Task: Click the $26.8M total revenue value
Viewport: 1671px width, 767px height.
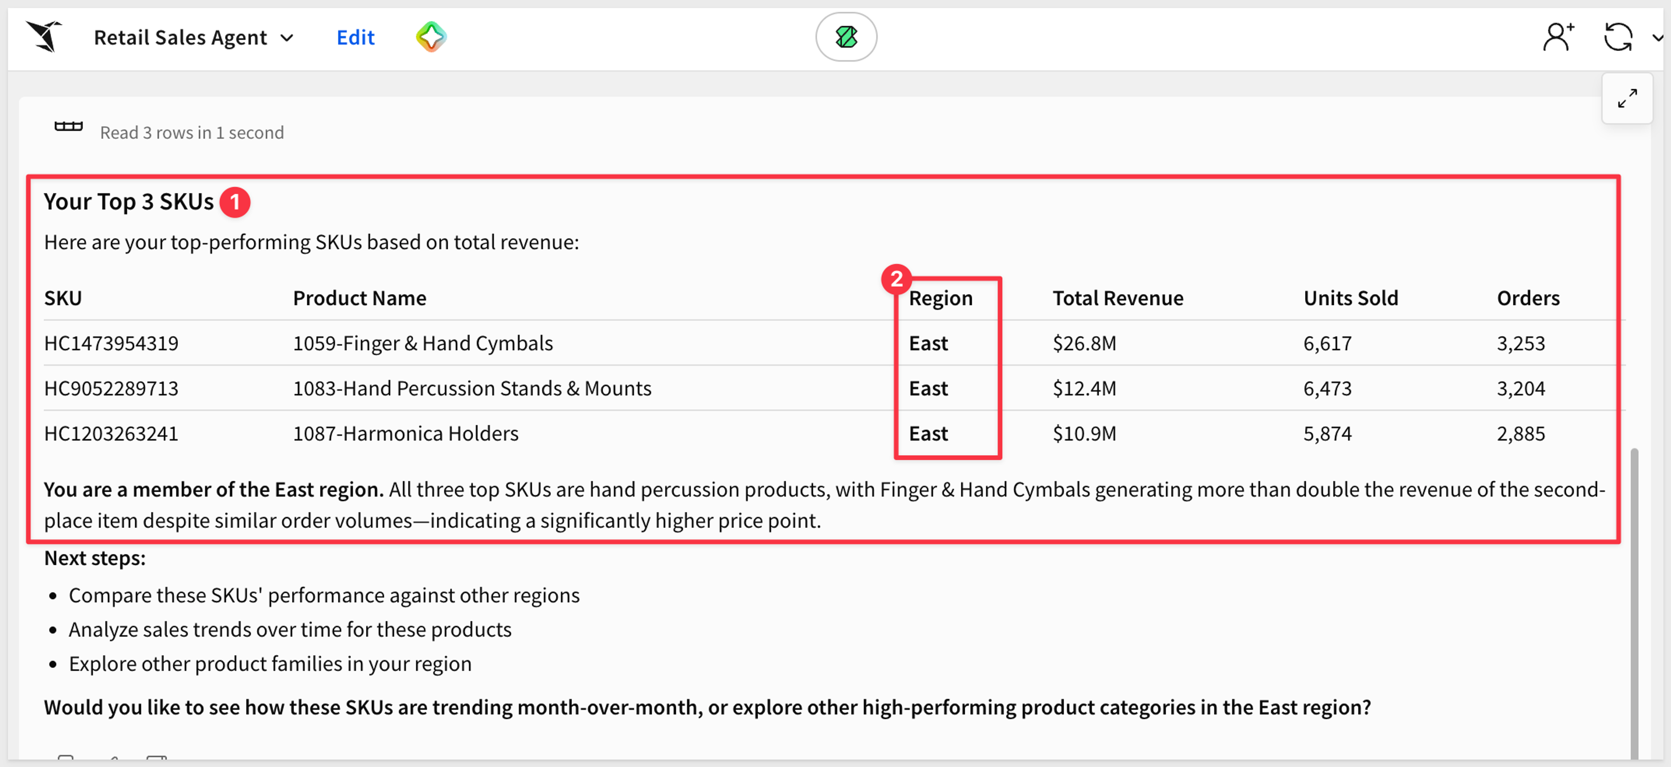Action: pyautogui.click(x=1084, y=343)
